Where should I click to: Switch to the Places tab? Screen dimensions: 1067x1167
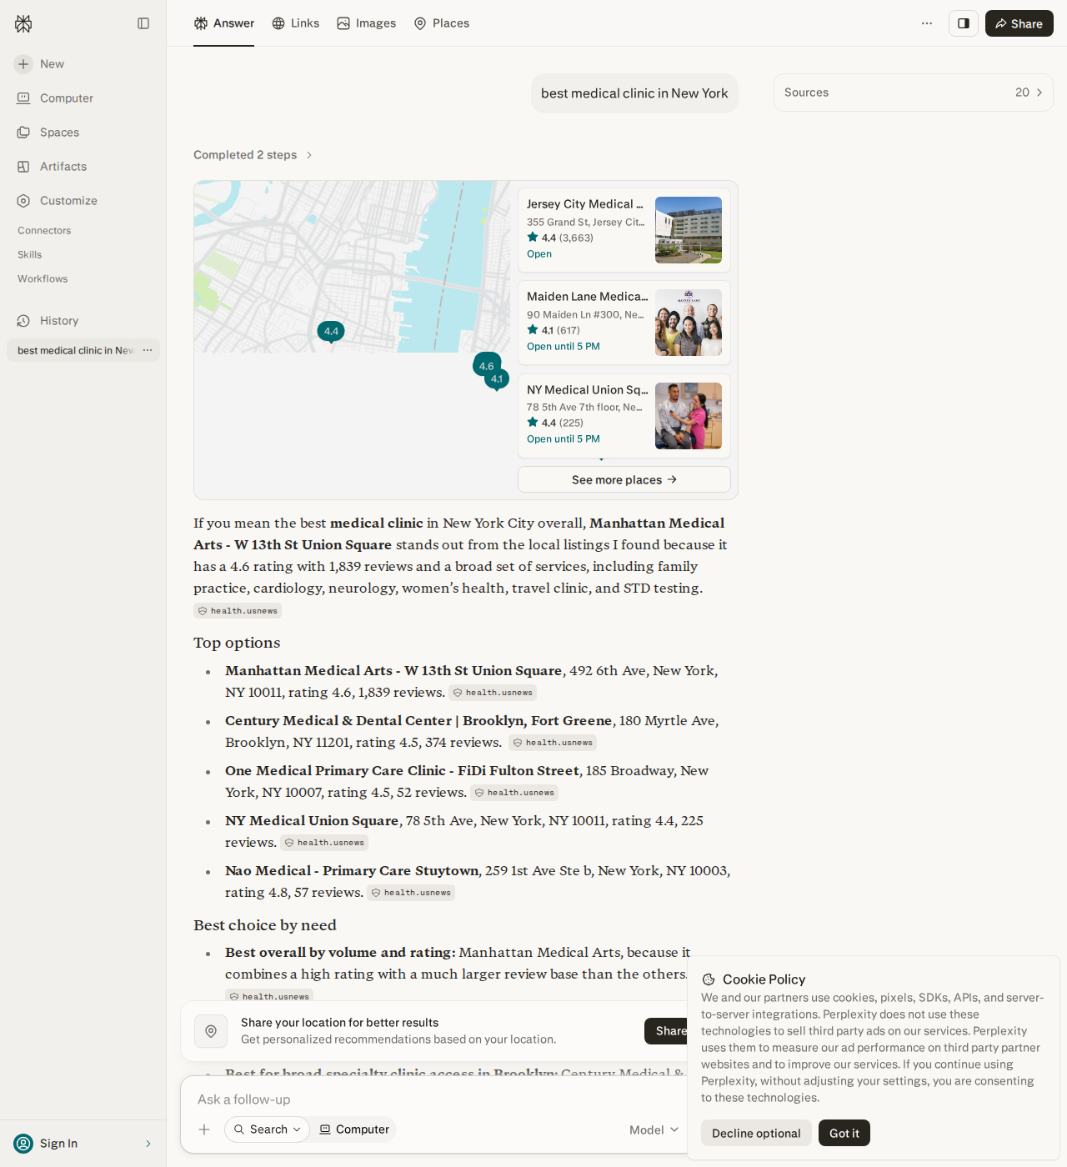442,23
